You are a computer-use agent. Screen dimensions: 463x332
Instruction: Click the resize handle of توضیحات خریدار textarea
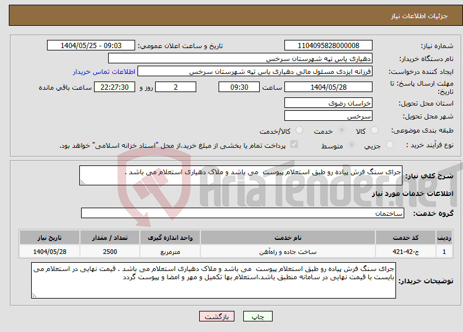tap(34, 296)
